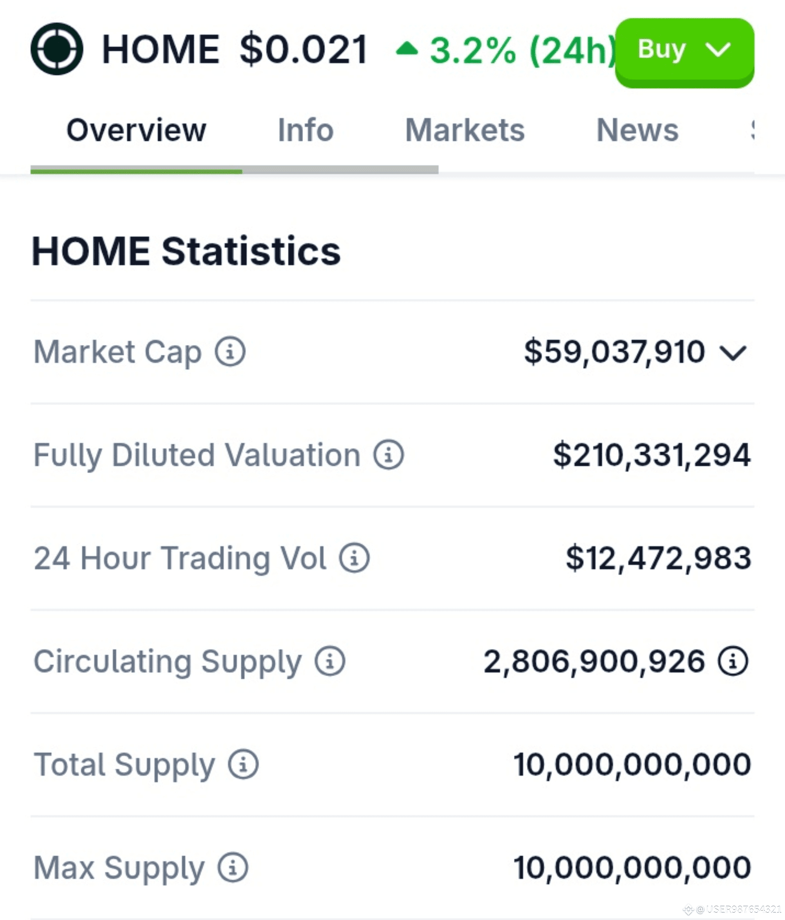
Task: Switch to the Info tab
Action: (305, 130)
